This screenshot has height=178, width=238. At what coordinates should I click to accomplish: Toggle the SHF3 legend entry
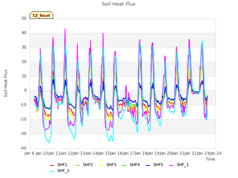[x=107, y=165]
